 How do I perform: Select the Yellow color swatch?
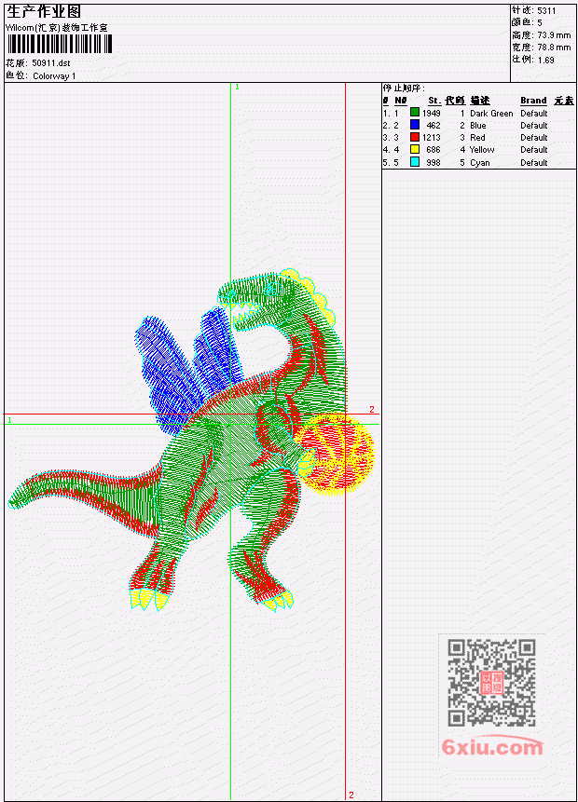click(415, 149)
